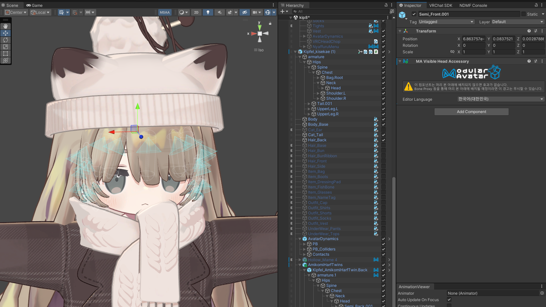The image size is (546, 307).
Task: Click the Animator object field picker
Action: point(542,293)
